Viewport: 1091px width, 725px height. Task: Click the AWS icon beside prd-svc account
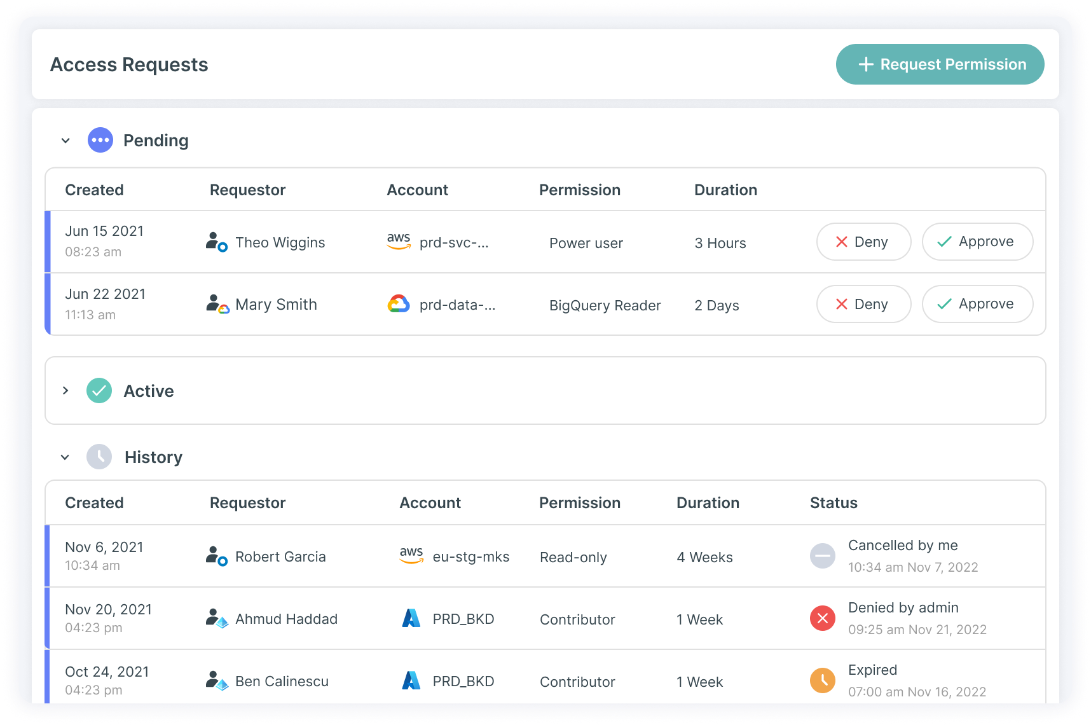(x=399, y=240)
